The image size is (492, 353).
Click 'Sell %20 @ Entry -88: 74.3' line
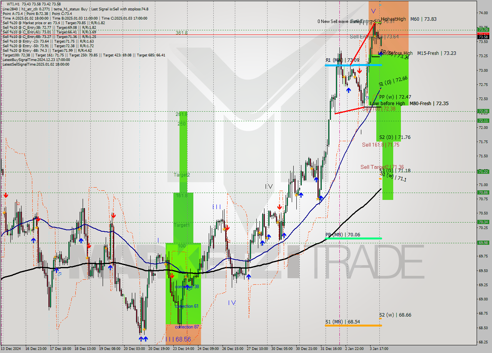coord(47,50)
